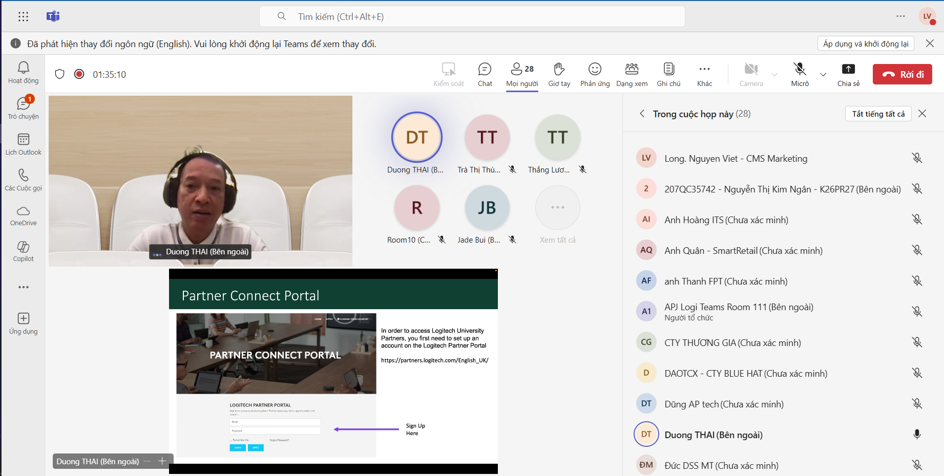The image size is (944, 476).
Task: Click Tắt tiếng tất cả button
Action: [878, 114]
